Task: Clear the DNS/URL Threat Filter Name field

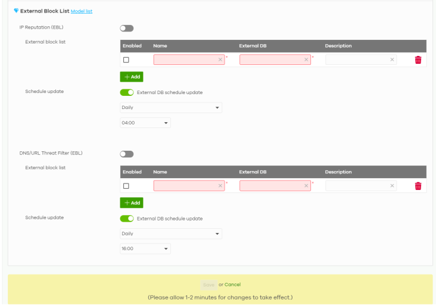Action: tap(220, 186)
